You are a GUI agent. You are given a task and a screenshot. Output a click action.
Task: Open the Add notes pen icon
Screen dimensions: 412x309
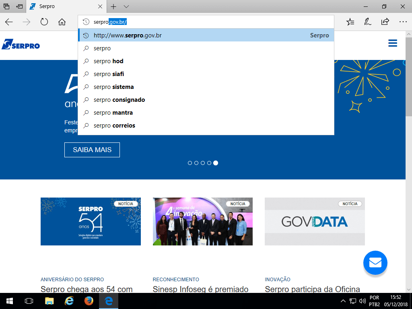coord(368,22)
